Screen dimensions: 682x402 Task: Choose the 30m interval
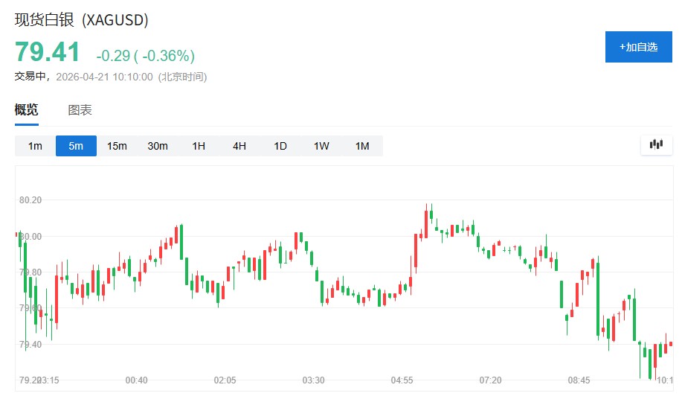point(158,146)
